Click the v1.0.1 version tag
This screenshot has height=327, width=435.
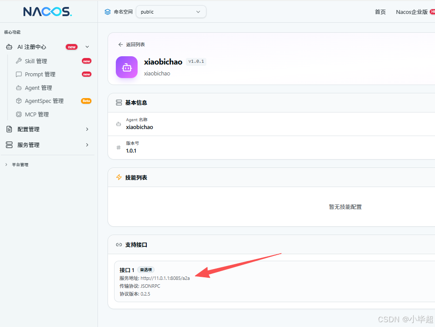(x=196, y=61)
